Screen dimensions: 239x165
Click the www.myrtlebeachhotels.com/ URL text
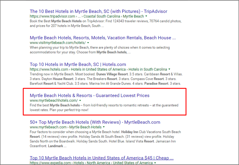coord(54,100)
